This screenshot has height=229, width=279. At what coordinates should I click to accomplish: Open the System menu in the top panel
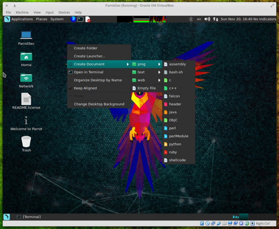(x=57, y=19)
